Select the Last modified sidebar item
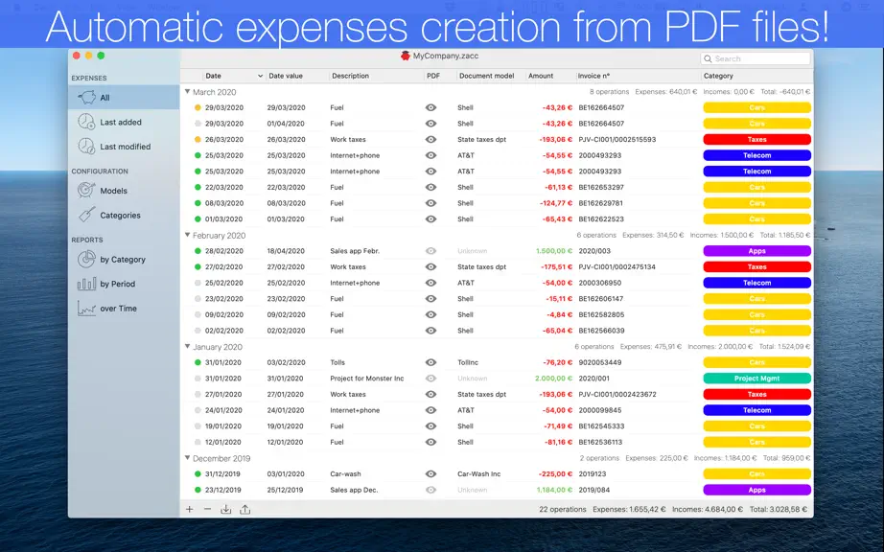Viewport: 884px width, 552px height. pyautogui.click(x=114, y=147)
